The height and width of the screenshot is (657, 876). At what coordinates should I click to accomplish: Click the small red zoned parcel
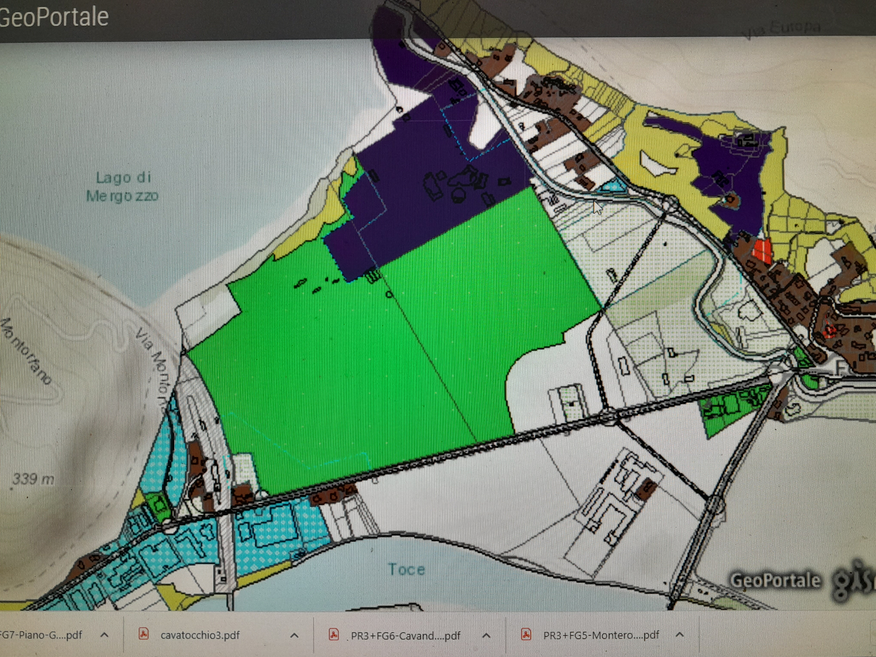click(762, 251)
